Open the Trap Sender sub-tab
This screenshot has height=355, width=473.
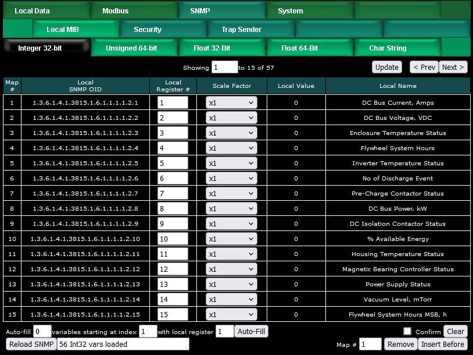[x=241, y=30]
